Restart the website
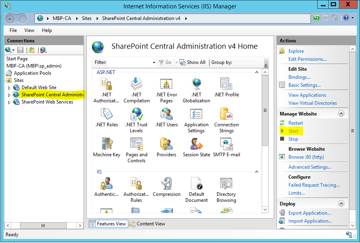The height and width of the screenshot is (243, 360). 296,123
